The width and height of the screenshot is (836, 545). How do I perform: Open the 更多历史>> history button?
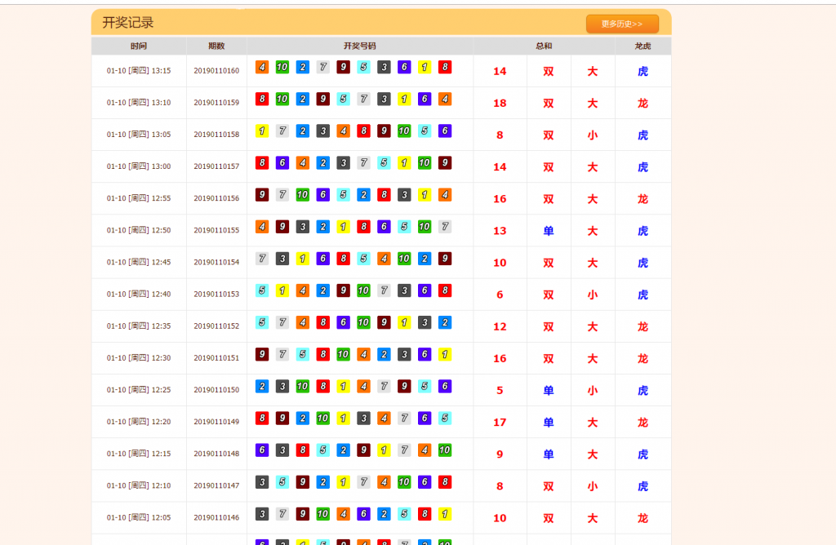pos(621,24)
